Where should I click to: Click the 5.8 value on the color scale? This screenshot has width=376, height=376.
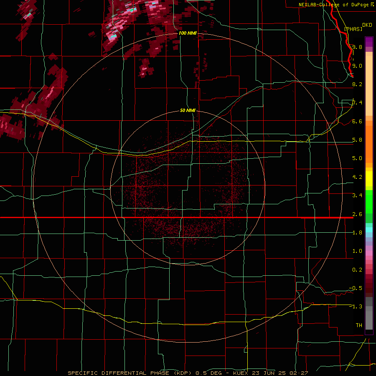[x=357, y=140]
